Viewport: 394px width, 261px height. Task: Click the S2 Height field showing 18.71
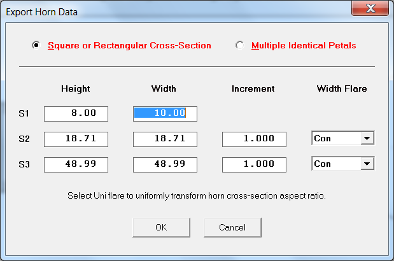(76, 139)
